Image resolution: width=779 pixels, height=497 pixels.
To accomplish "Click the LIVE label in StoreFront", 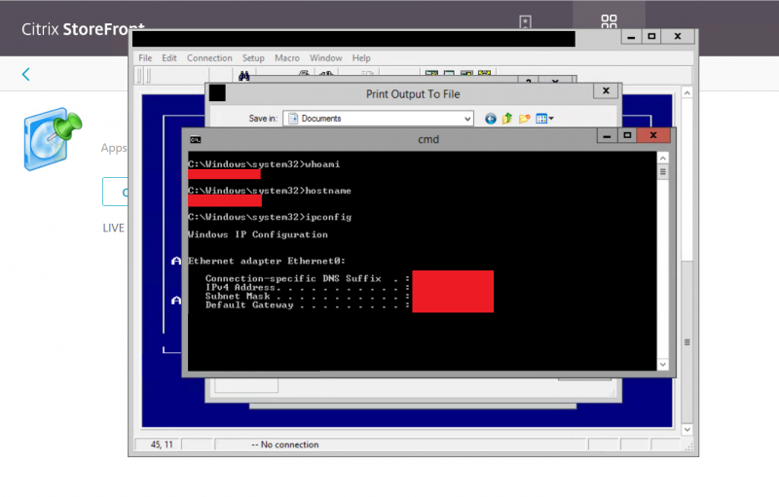I will [x=113, y=229].
